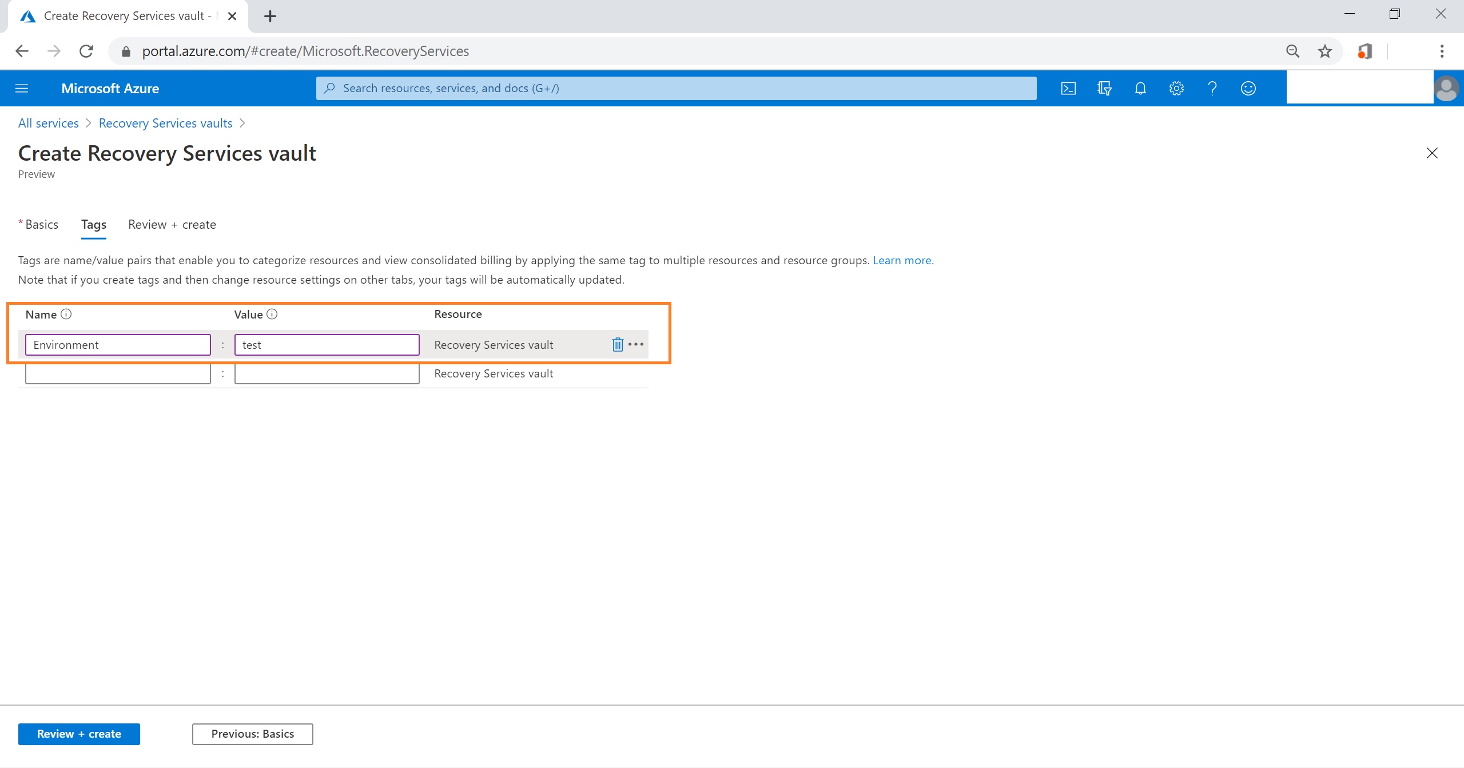This screenshot has height=768, width=1464.
Task: Open the Azure portal hamburger menu
Action: [22, 88]
